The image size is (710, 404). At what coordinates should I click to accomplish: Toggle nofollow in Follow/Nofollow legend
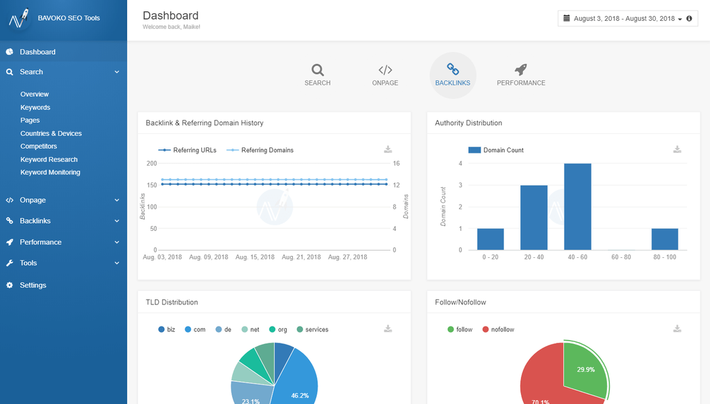(499, 329)
